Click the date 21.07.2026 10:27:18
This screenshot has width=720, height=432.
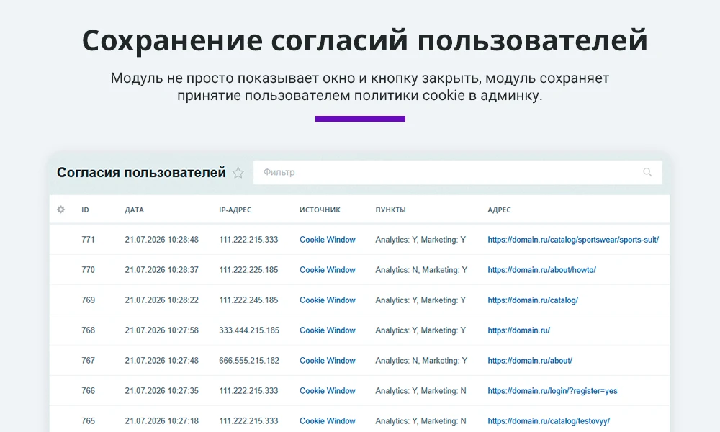tap(161, 421)
